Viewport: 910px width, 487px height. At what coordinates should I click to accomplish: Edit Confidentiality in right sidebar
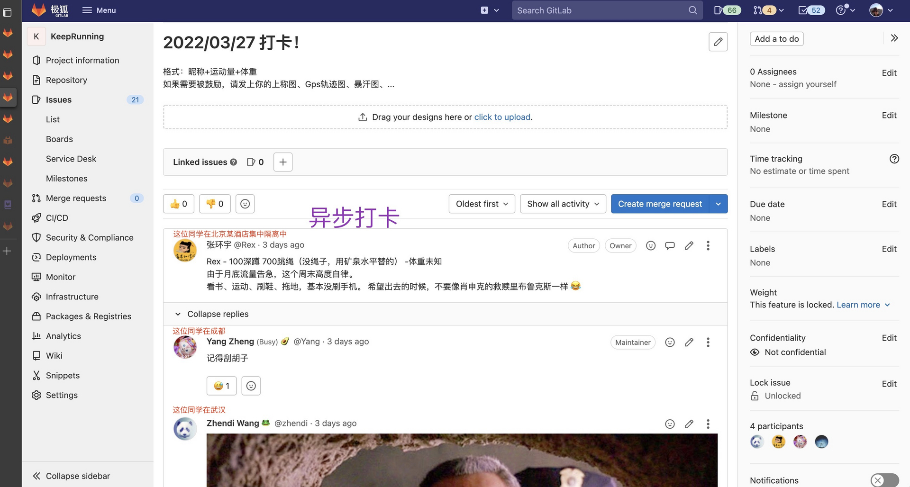[x=889, y=338]
